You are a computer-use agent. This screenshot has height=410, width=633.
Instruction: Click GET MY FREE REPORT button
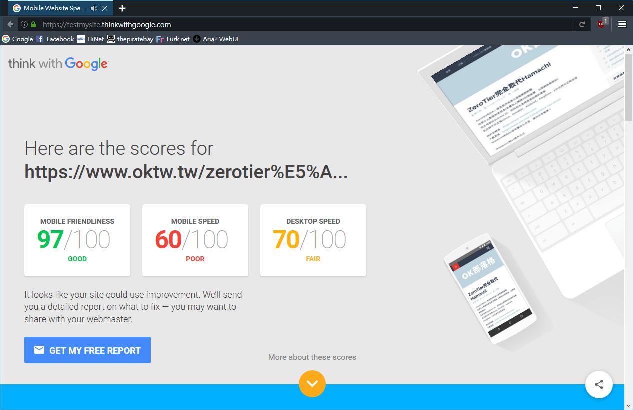pyautogui.click(x=87, y=350)
